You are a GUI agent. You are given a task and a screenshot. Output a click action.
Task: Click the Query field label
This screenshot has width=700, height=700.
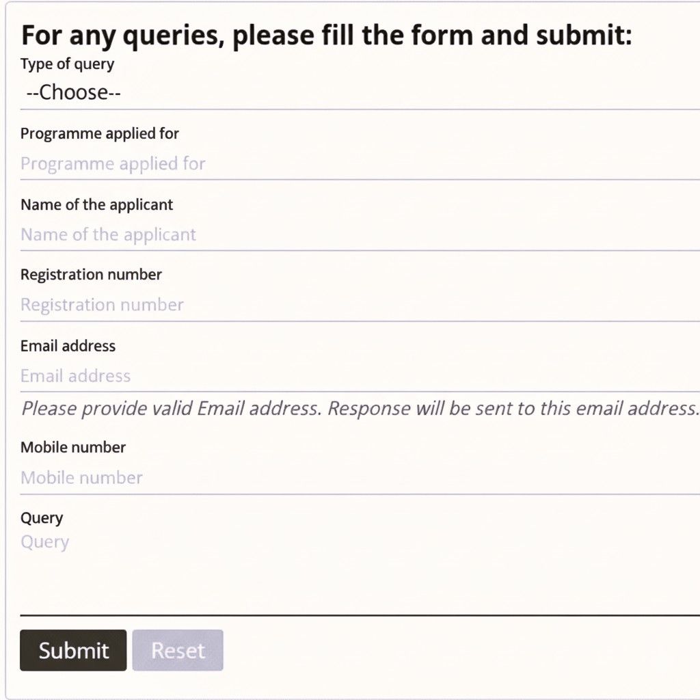(41, 517)
